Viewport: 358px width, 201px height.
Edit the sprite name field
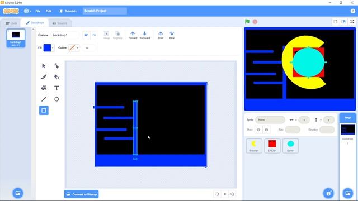tap(270, 119)
